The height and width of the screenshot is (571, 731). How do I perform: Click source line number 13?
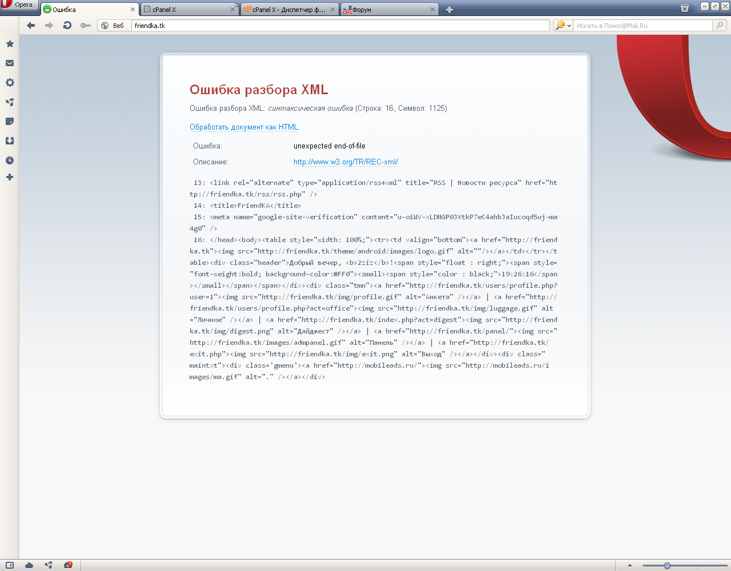(x=199, y=183)
